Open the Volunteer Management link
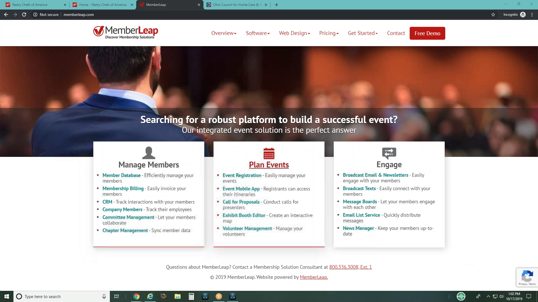The width and height of the screenshot is (538, 302). click(x=247, y=228)
